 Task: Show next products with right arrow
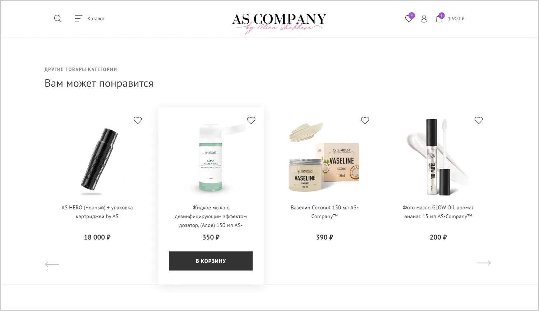pos(484,263)
